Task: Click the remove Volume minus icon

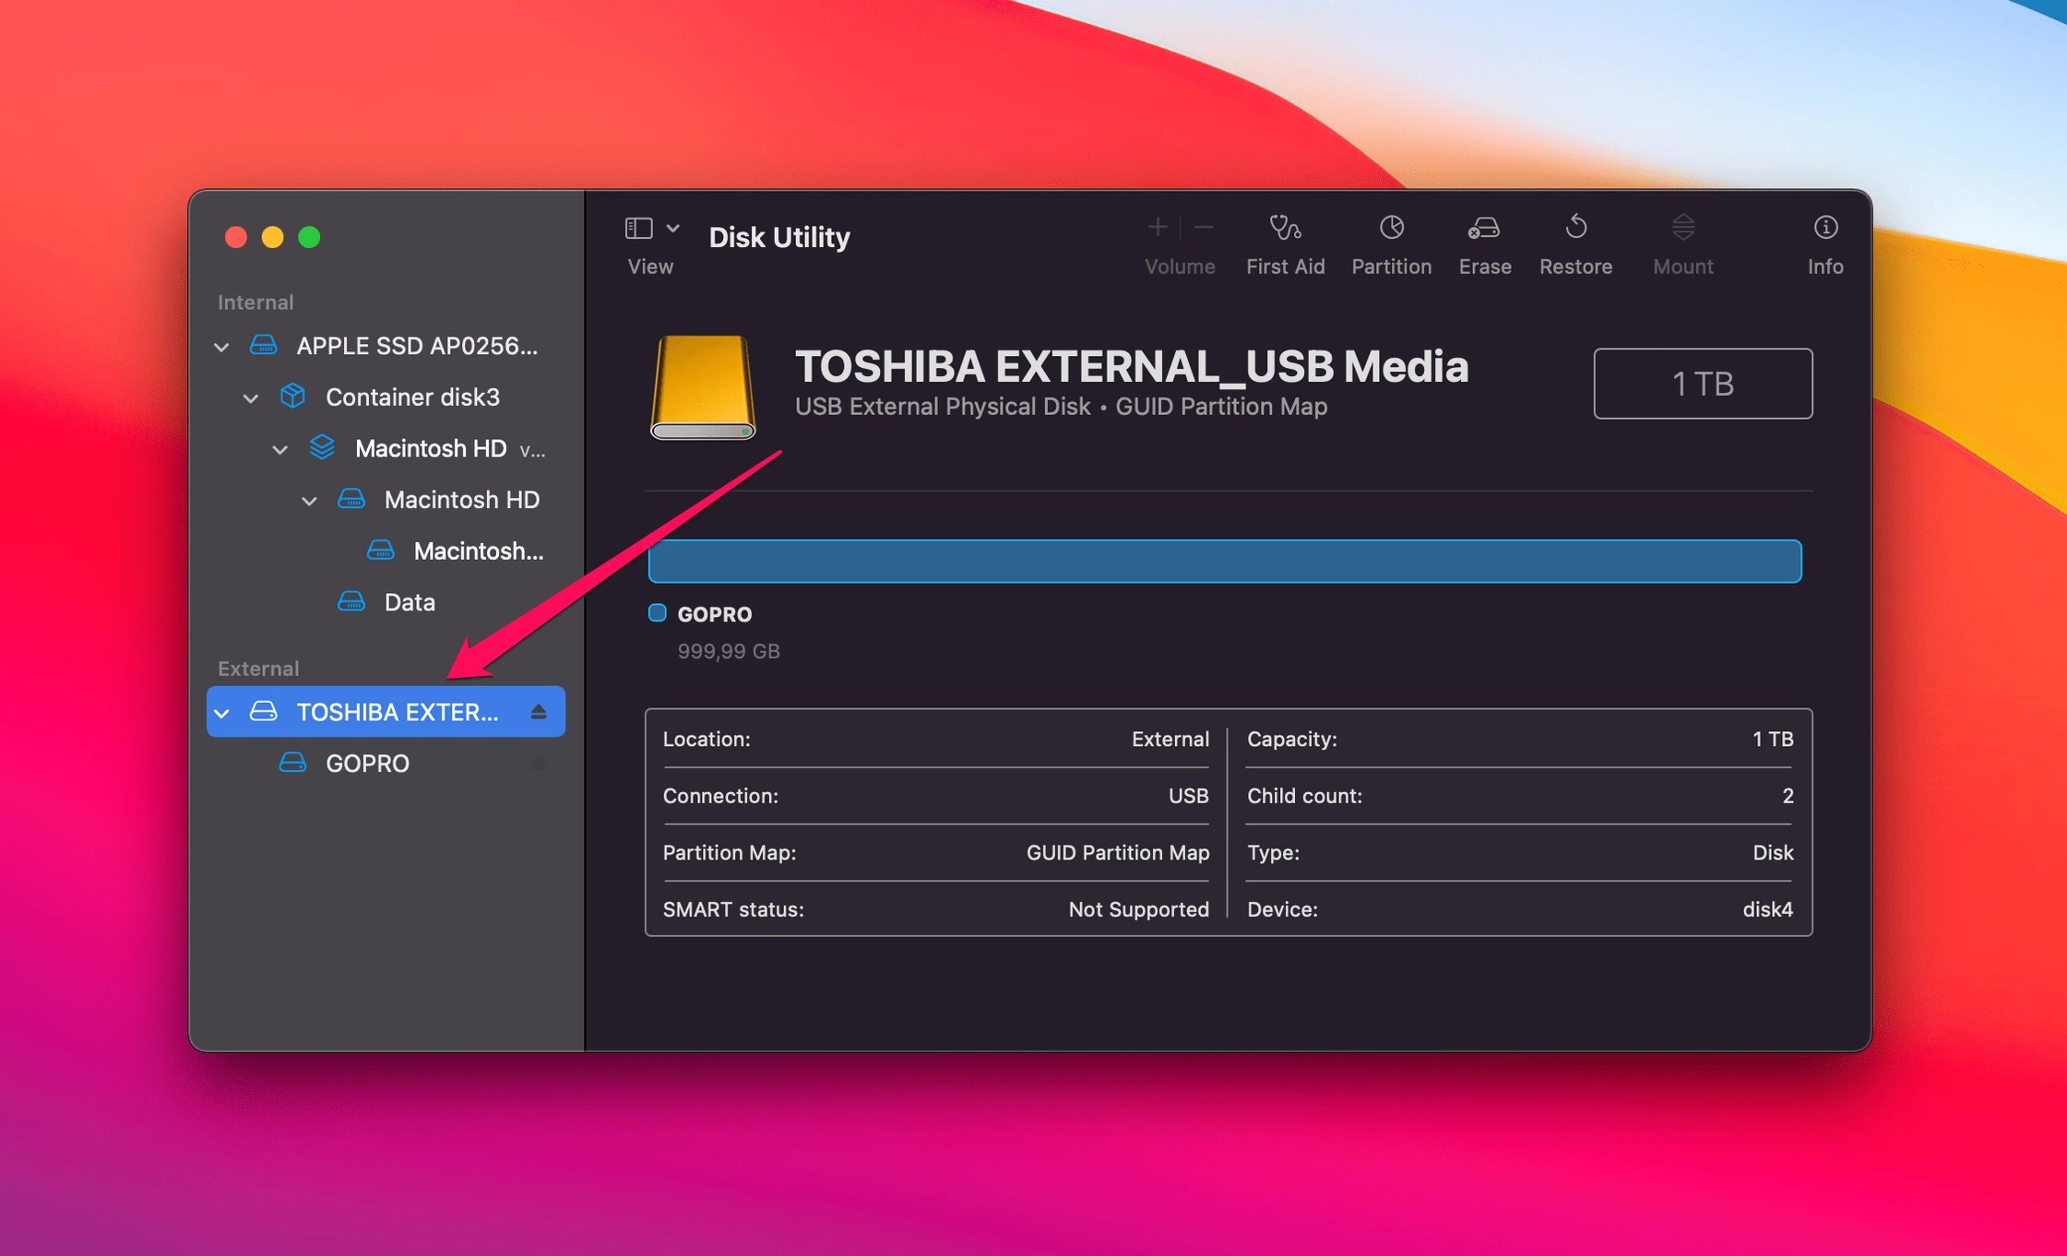Action: click(x=1203, y=227)
